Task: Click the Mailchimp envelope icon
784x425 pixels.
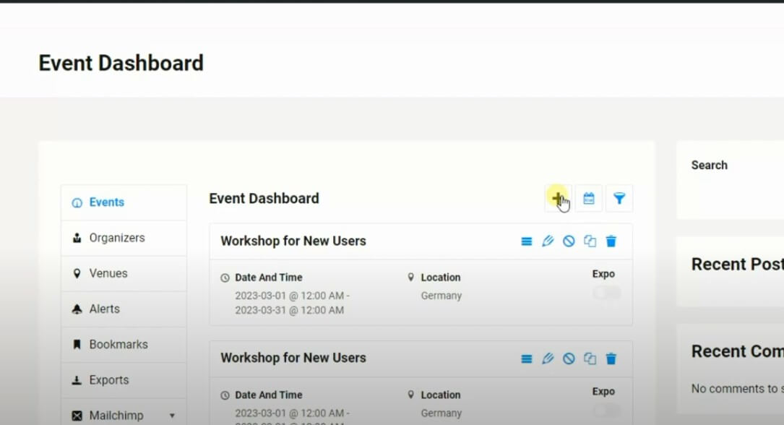Action: [x=77, y=416]
